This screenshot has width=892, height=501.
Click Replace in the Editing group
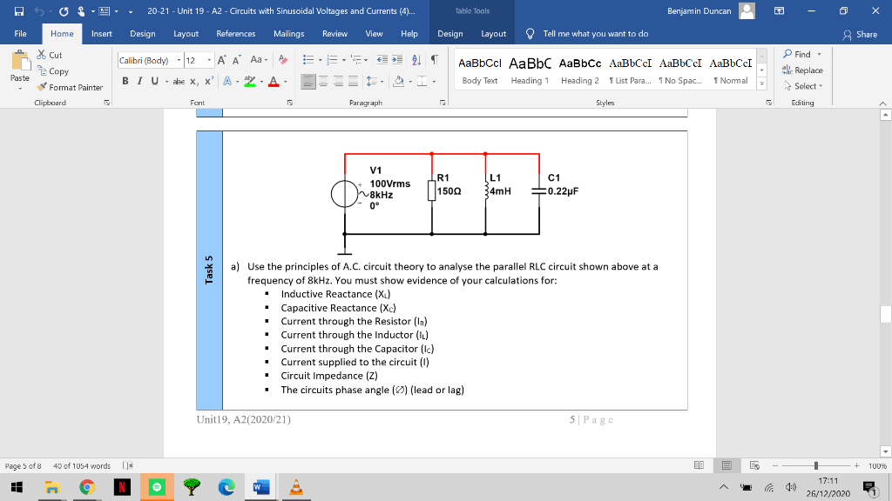(802, 70)
